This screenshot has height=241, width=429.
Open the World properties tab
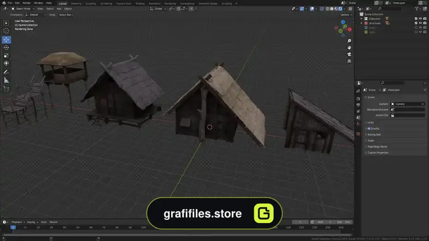point(358,124)
